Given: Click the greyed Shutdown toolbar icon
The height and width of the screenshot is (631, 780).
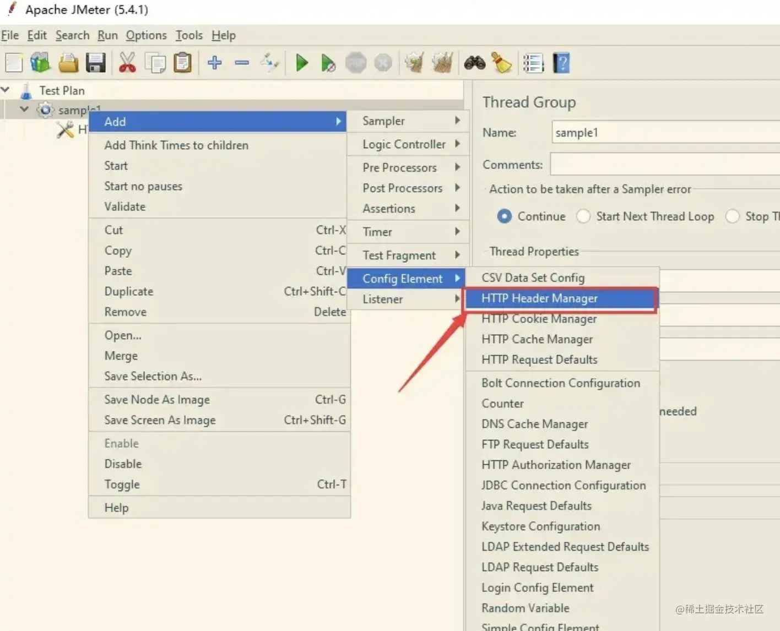Looking at the screenshot, I should (383, 63).
